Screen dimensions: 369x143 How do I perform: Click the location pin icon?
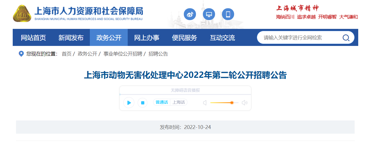pyautogui.click(x=21, y=54)
